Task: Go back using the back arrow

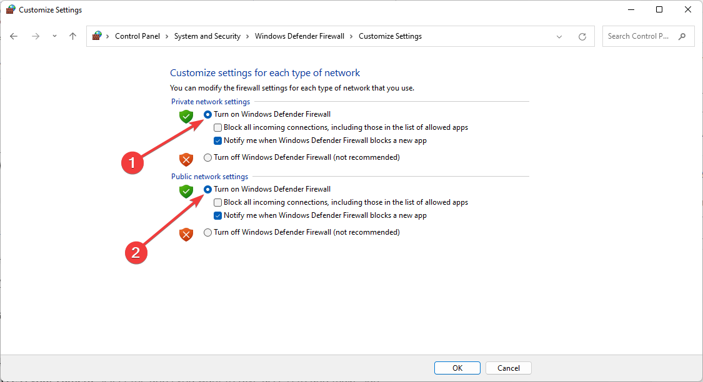Action: tap(14, 36)
